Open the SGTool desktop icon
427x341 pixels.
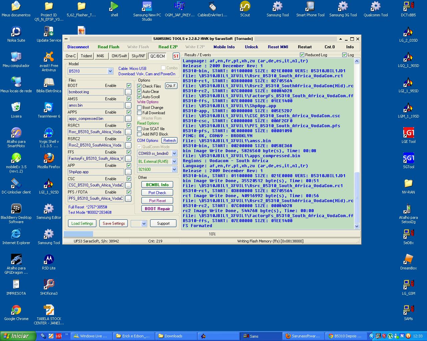coord(408,161)
